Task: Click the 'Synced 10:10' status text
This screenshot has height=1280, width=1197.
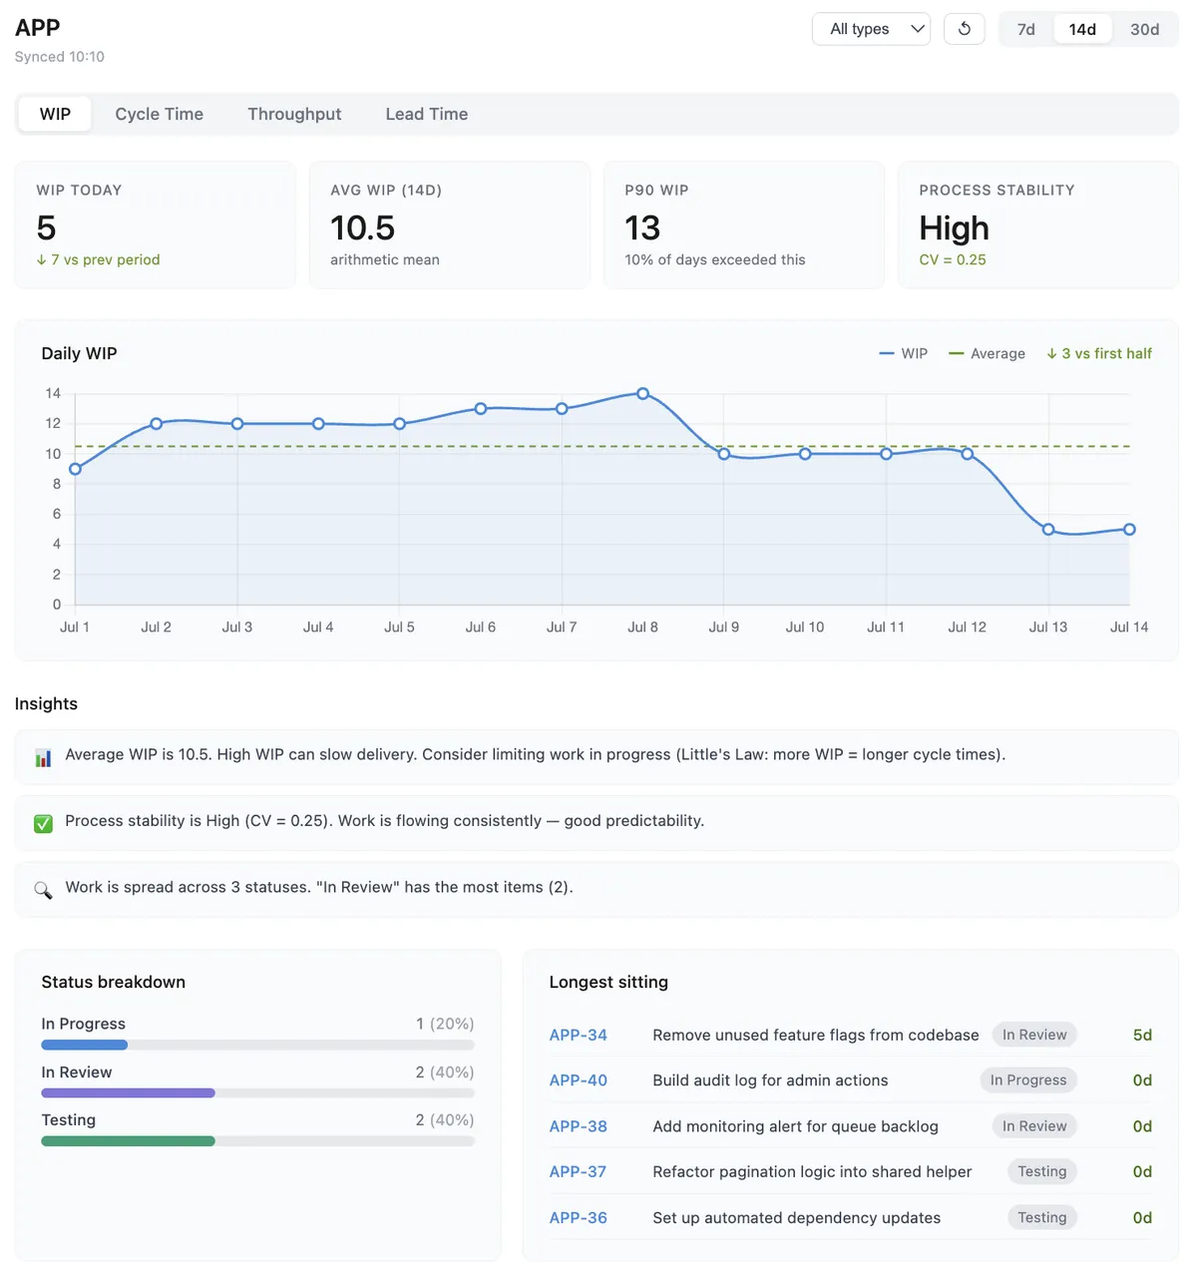Action: coord(60,57)
